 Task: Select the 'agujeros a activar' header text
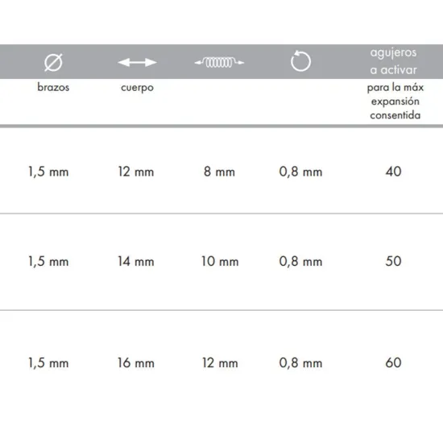(393, 61)
